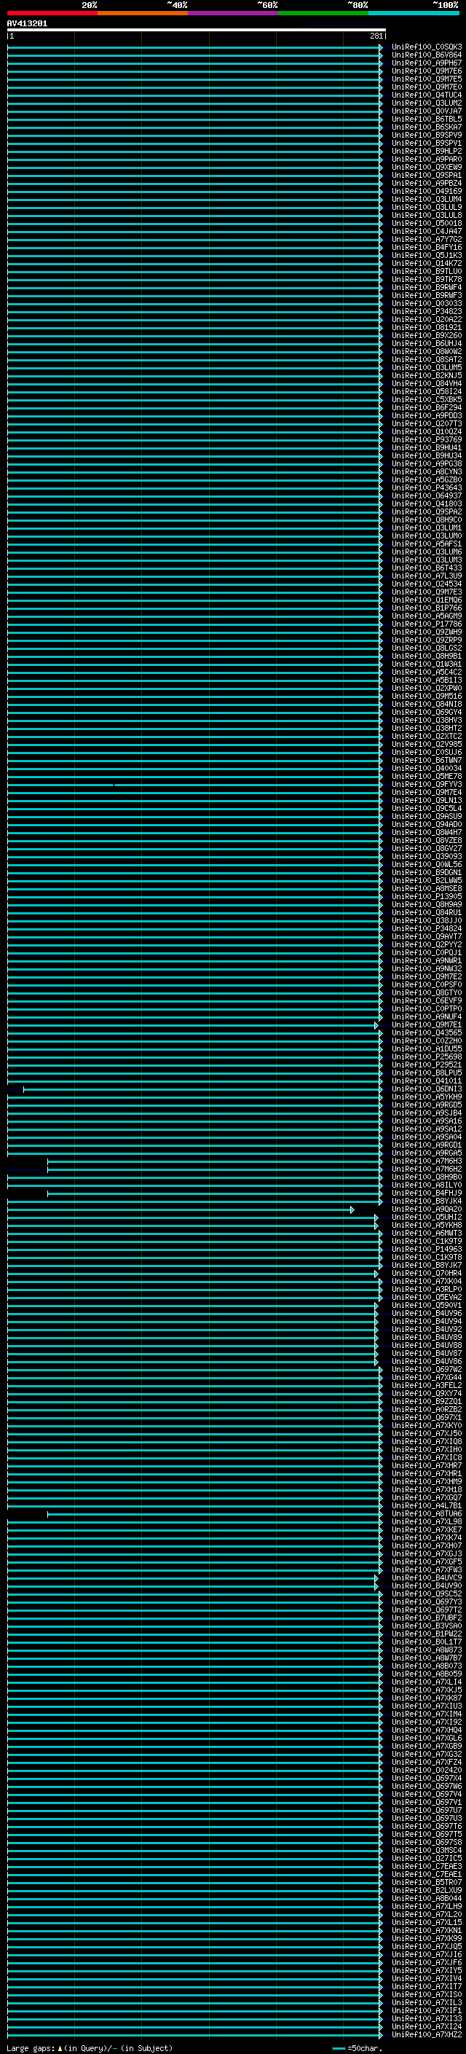Select label UniRef100_P25698
Screen dimensions: 466x2054
click(427, 1057)
